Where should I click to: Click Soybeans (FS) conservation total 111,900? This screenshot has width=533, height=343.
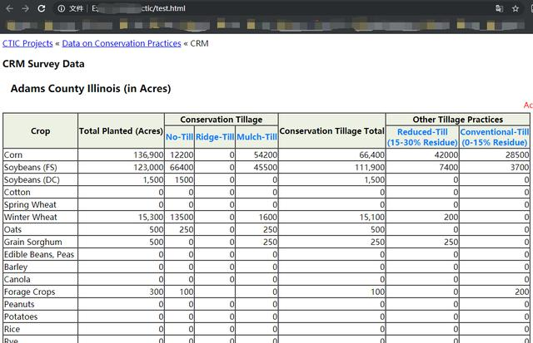tap(370, 168)
